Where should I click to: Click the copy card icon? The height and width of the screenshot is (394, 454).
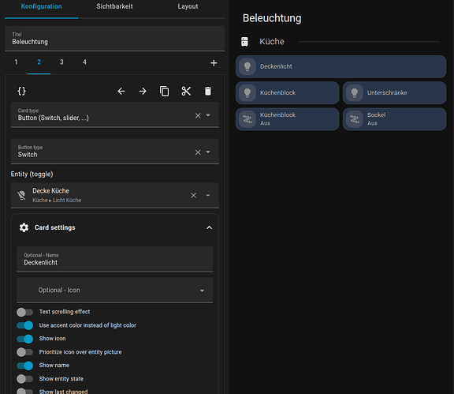(165, 92)
